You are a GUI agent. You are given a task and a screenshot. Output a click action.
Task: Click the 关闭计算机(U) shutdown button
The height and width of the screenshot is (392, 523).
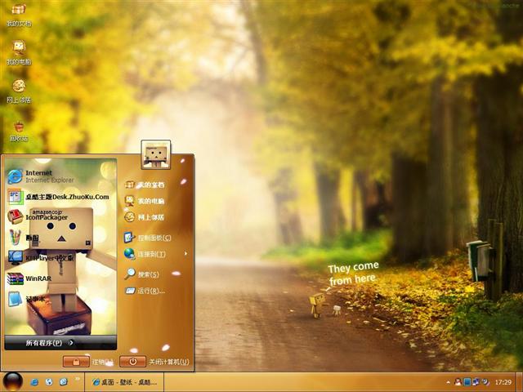[133, 361]
